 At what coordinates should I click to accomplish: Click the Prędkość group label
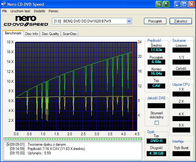(x=154, y=41)
